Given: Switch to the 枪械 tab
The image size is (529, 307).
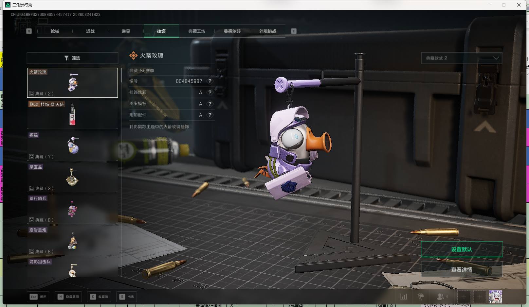Looking at the screenshot, I should point(55,31).
